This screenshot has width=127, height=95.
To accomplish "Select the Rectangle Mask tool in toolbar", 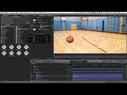I will tap(53, 61).
